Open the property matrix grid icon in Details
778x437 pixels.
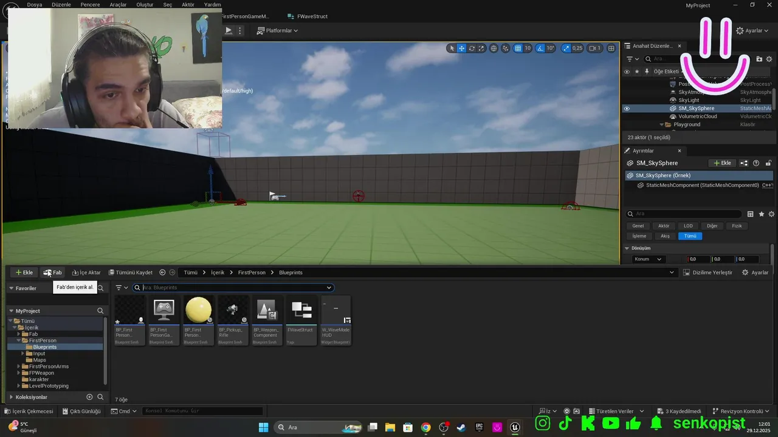pos(751,214)
